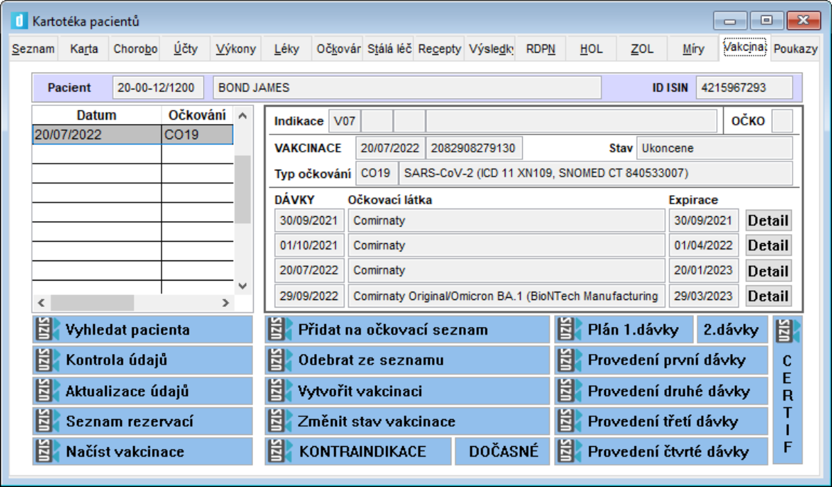Open the Stálá léč tab
The image size is (832, 487).
tap(389, 49)
